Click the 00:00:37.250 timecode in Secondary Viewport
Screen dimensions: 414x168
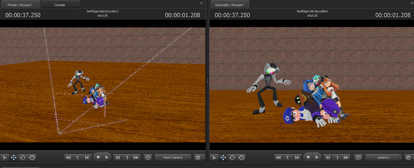[232, 15]
